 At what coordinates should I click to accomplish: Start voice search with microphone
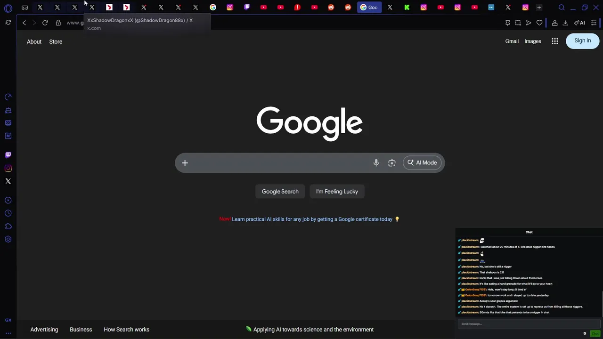(376, 163)
